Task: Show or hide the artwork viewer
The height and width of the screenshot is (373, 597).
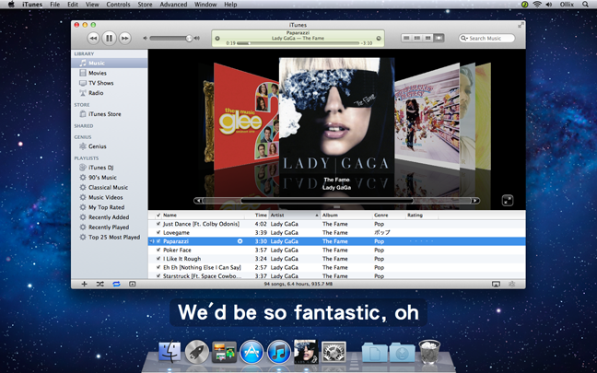Action: click(x=132, y=284)
